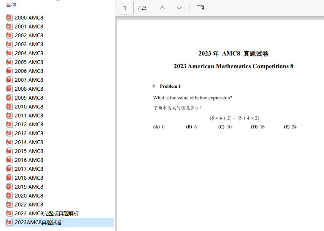Select file 2000 AMC8

pos(29,17)
